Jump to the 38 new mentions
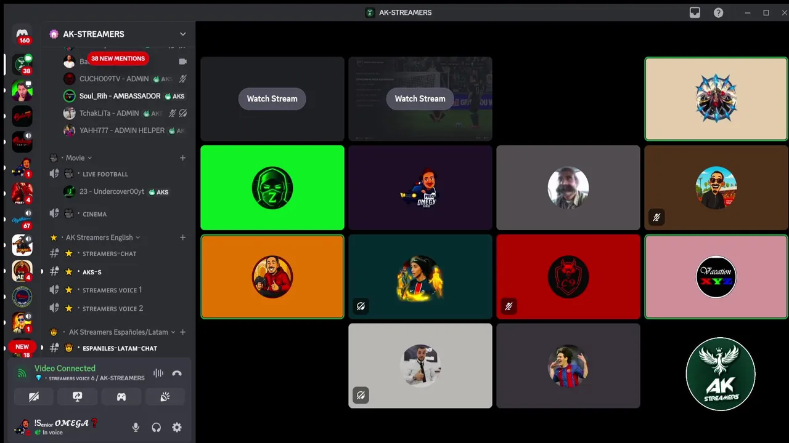789x443 pixels. click(118, 58)
